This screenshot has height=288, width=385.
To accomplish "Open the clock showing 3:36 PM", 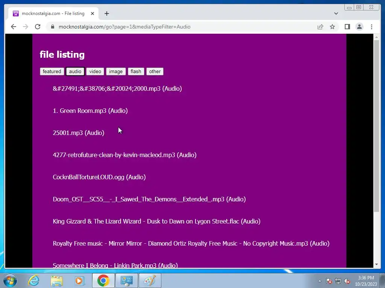I will point(366,281).
